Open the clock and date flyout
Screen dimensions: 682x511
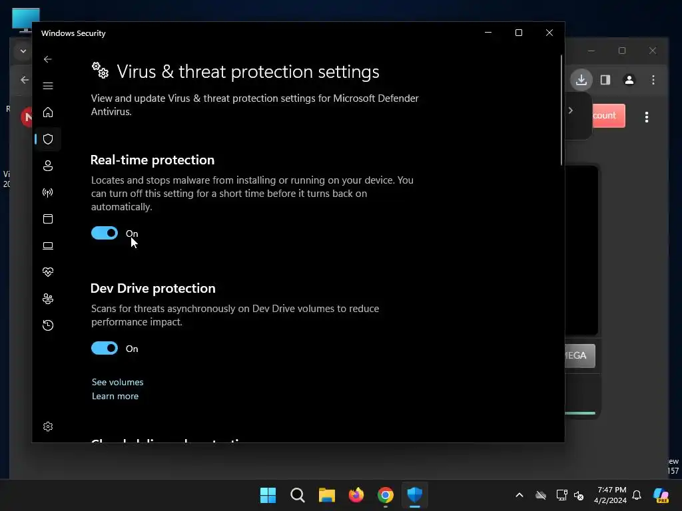(x=610, y=495)
